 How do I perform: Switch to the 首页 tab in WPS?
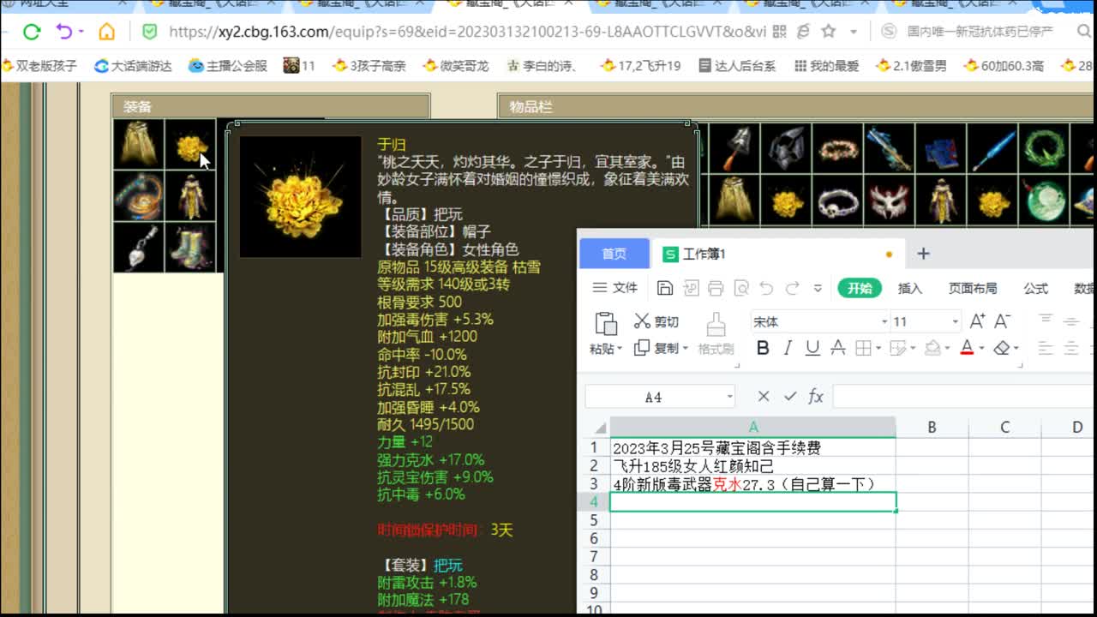pos(614,254)
